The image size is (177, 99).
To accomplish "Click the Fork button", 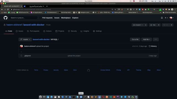I will point(166,25).
